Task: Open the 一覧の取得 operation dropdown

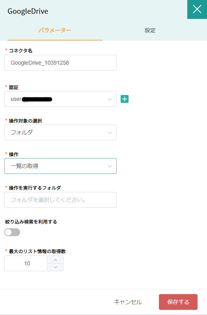Action: point(60,166)
